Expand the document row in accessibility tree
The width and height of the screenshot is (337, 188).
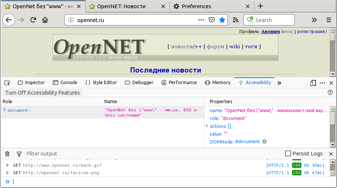(5, 110)
